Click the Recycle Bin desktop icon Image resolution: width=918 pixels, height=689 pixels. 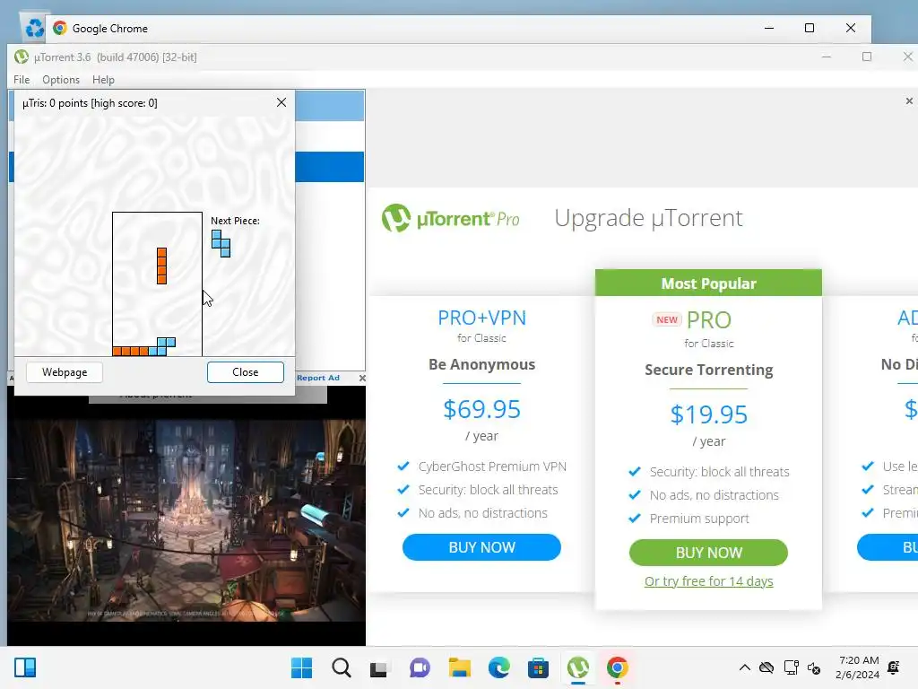point(34,28)
